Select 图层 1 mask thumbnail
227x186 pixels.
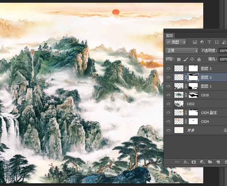(193, 86)
